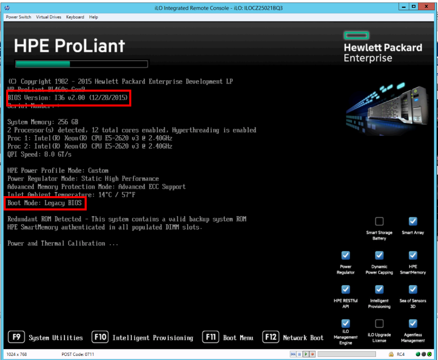Screen dimensions: 438x360
Task: Click the green health status indicator
Action: (418, 354)
